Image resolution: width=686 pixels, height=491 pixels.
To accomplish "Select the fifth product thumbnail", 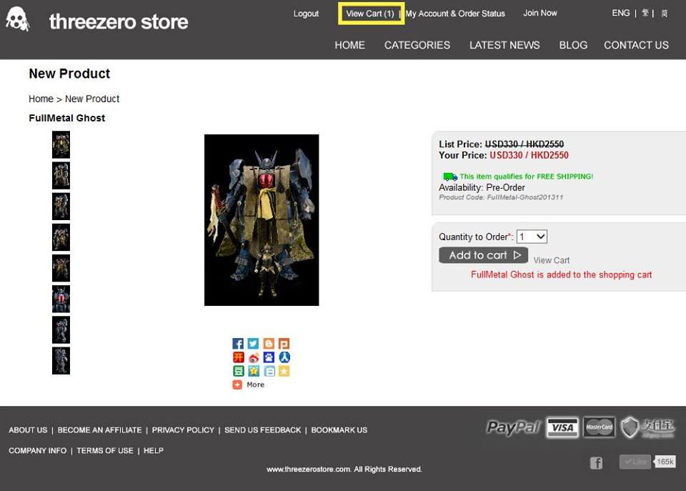I will 61,268.
